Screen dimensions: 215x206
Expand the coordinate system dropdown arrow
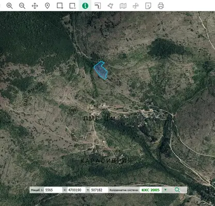click(165, 190)
